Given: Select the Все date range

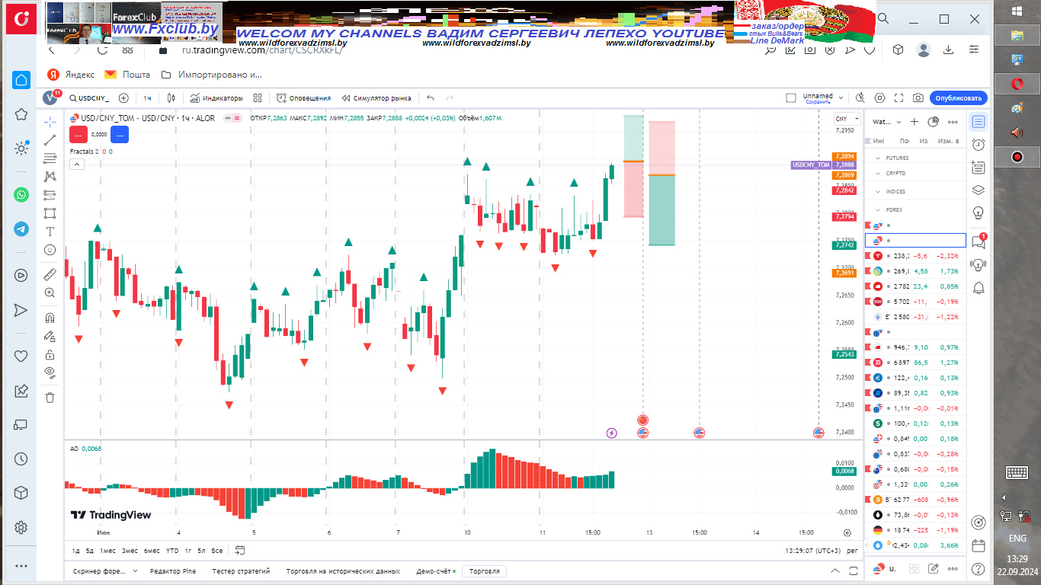Looking at the screenshot, I should pyautogui.click(x=217, y=551).
